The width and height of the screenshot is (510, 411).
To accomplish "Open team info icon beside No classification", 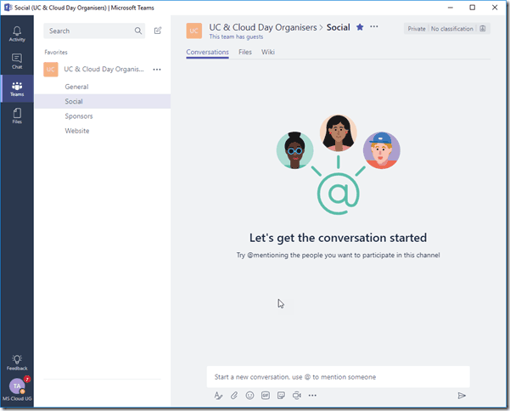I will point(483,29).
